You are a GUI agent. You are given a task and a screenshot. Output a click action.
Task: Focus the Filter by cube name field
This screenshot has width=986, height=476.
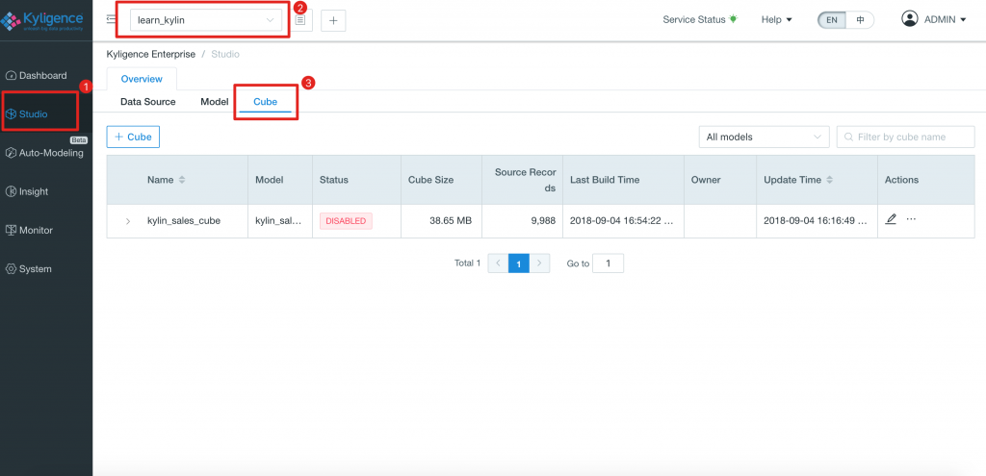pos(905,137)
